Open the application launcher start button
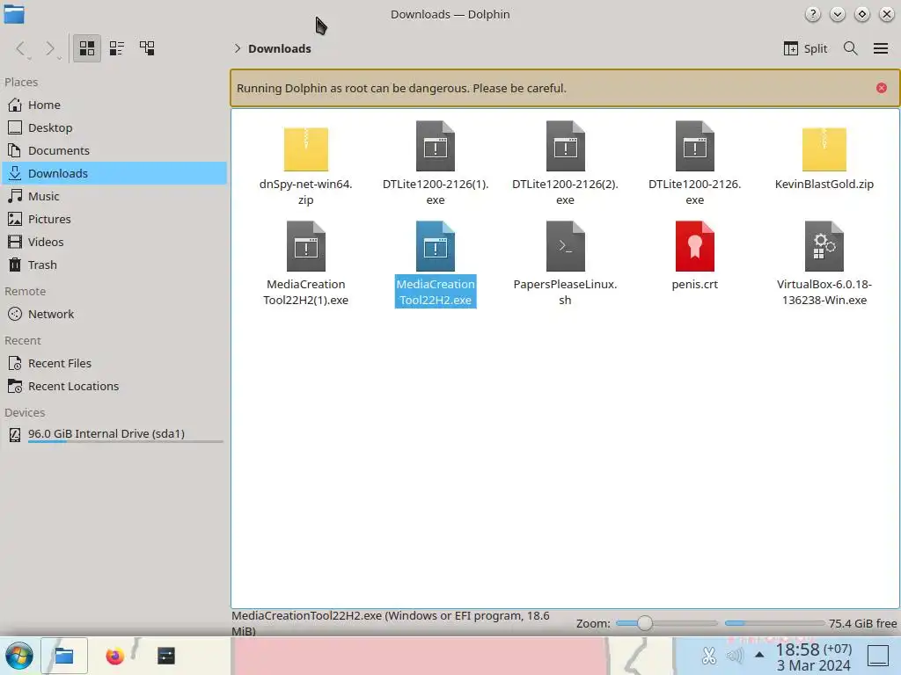Image resolution: width=901 pixels, height=675 pixels. pos(19,656)
